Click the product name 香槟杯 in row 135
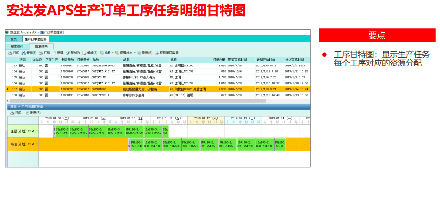440x199 pixels. click(x=139, y=77)
